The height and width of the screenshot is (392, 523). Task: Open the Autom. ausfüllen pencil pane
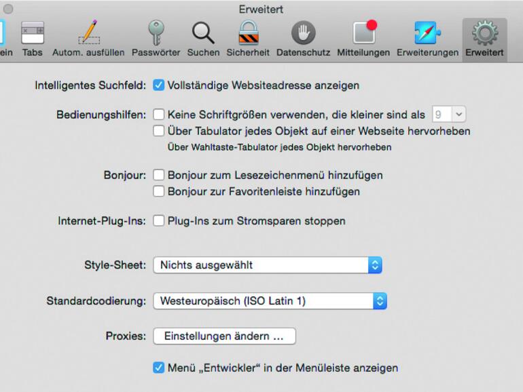coord(88,39)
